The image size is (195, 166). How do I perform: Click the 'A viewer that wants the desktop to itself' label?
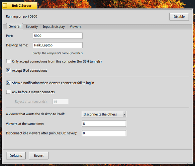point(35,114)
